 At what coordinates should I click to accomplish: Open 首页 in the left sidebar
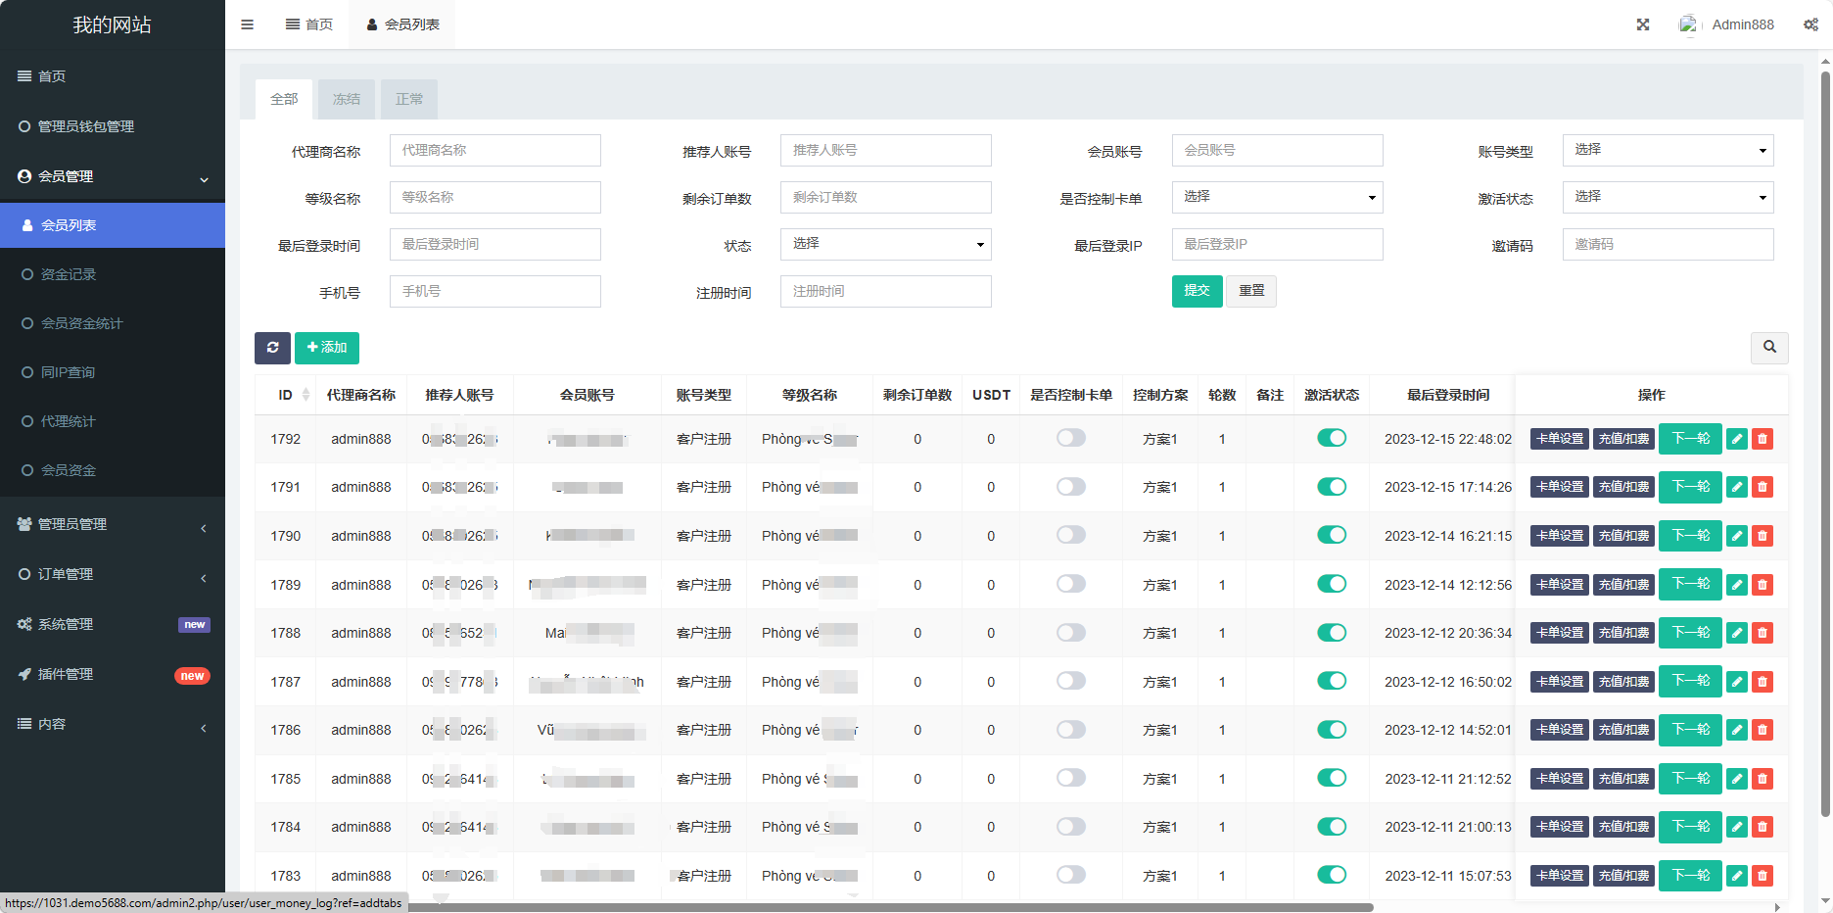[x=113, y=76]
